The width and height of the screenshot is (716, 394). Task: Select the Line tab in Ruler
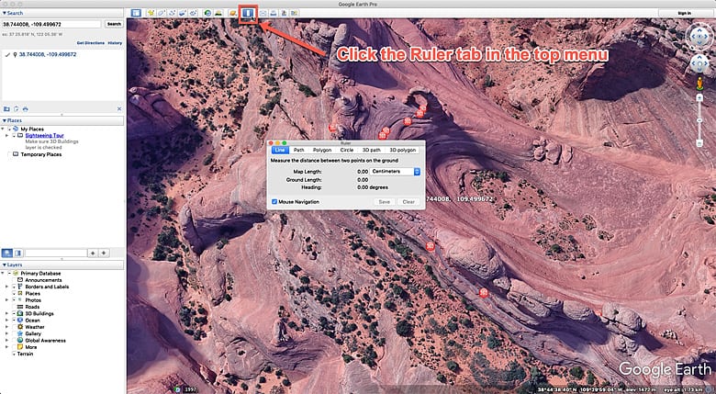tap(280, 150)
